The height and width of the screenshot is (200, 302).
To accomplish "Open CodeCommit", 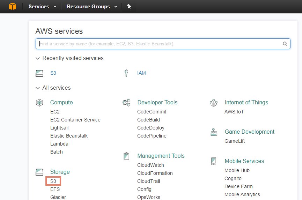I will pyautogui.click(x=152, y=112).
